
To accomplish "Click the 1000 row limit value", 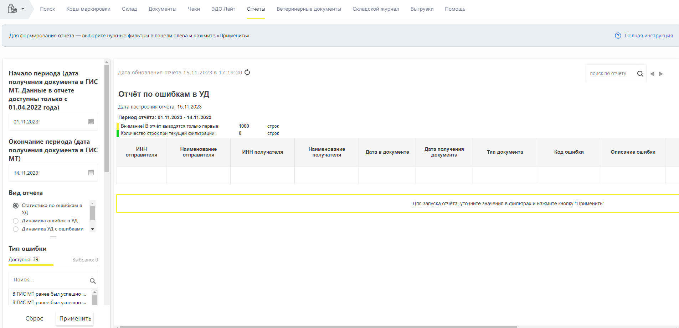I will (x=244, y=126).
